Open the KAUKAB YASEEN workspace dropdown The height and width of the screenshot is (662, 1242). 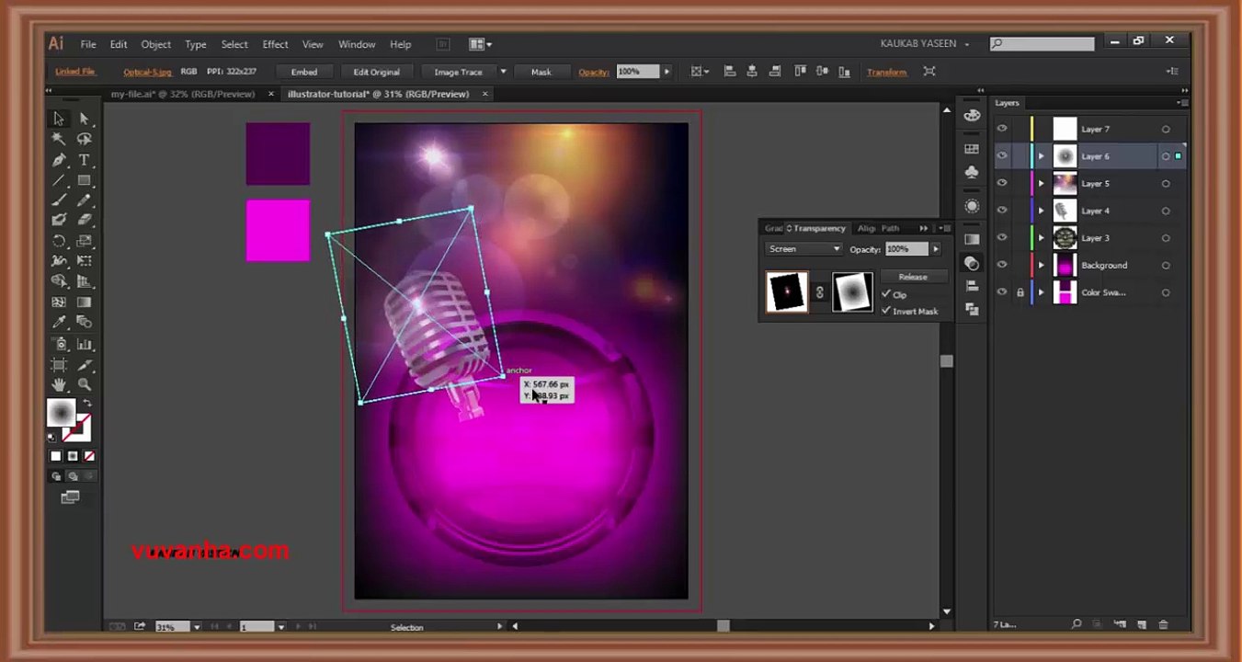(x=924, y=43)
